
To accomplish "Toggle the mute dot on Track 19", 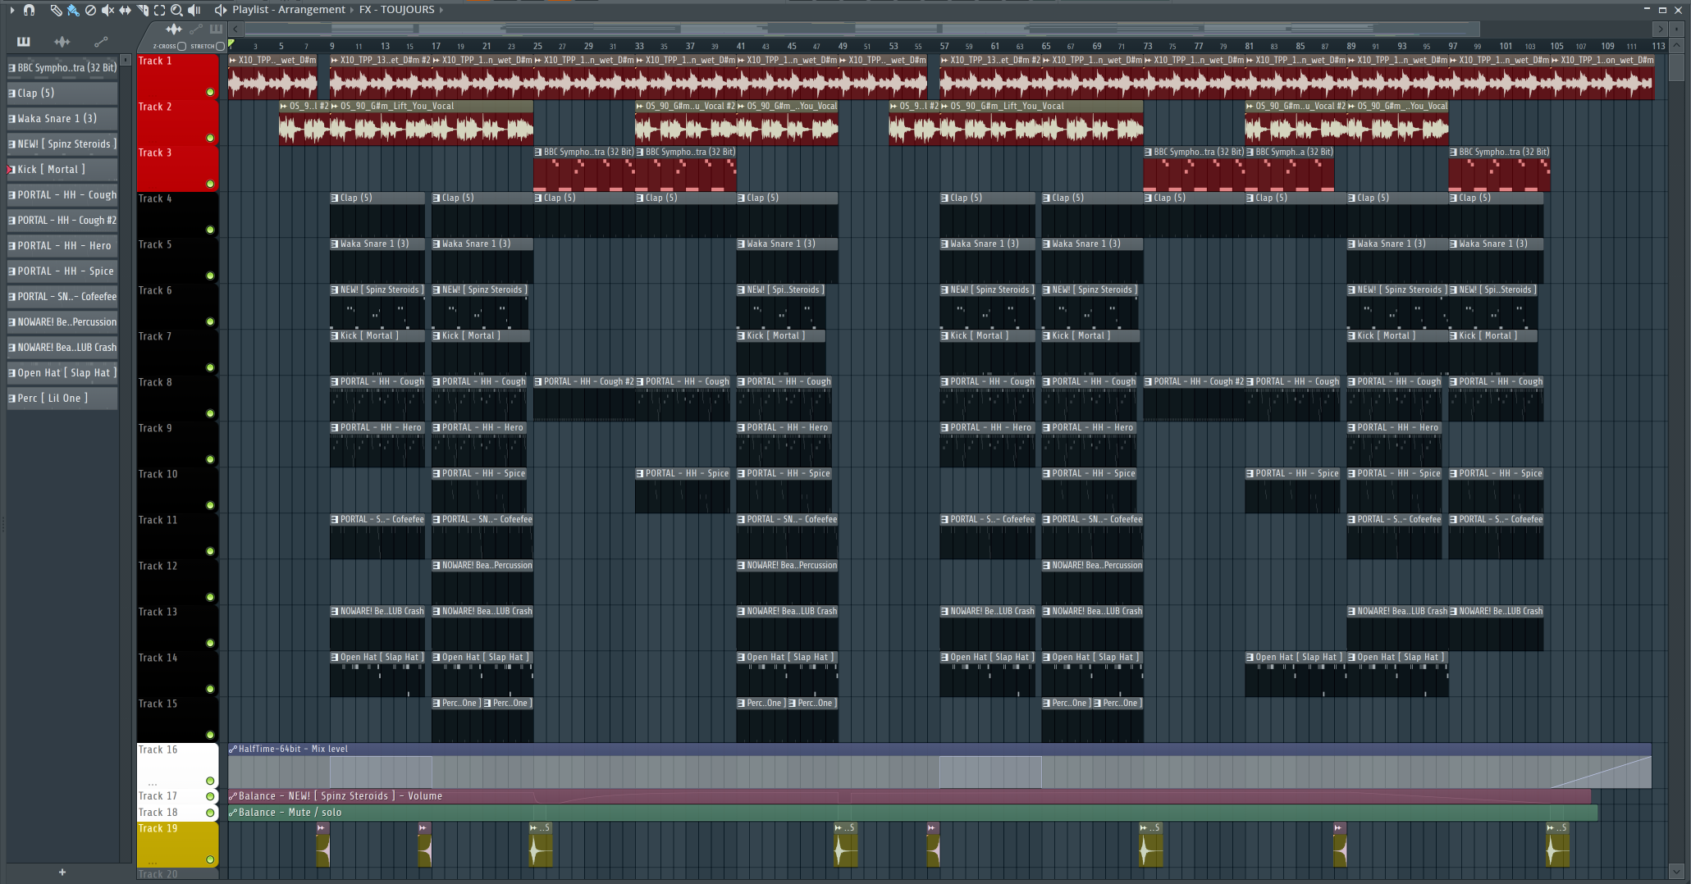I will [210, 859].
